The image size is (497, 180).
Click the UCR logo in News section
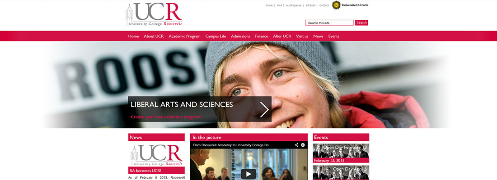coord(157,155)
